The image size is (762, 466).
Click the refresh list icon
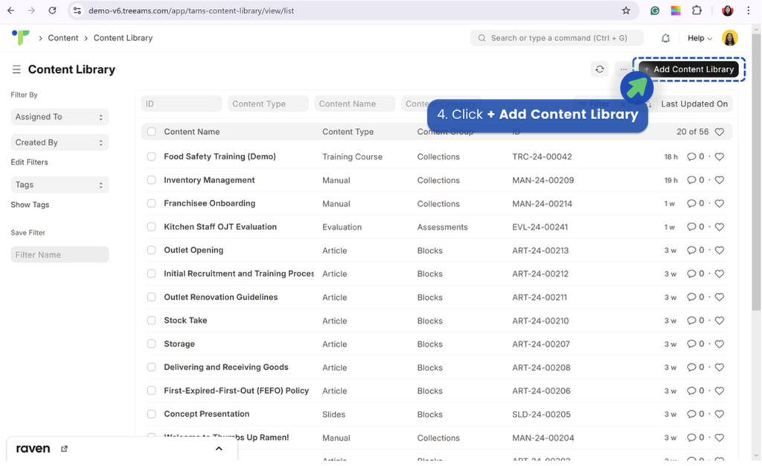tap(599, 69)
